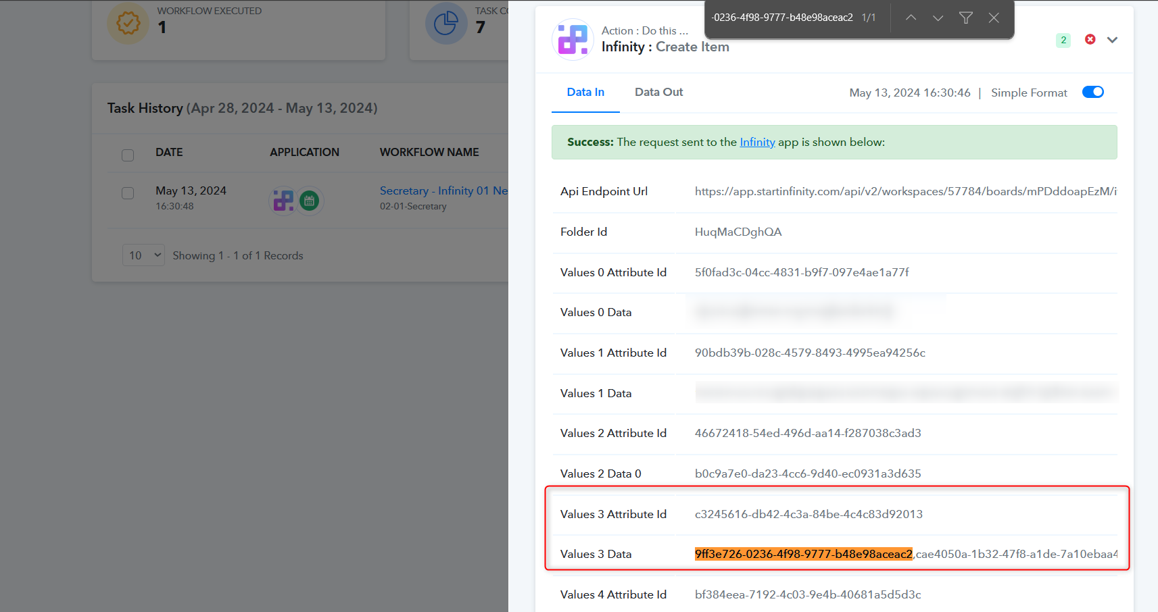The image size is (1158, 612).
Task: Click the red error status icon
Action: point(1090,39)
